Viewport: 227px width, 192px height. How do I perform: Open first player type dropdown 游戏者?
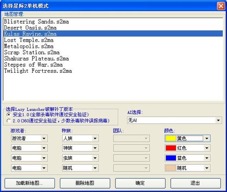pos(29,138)
